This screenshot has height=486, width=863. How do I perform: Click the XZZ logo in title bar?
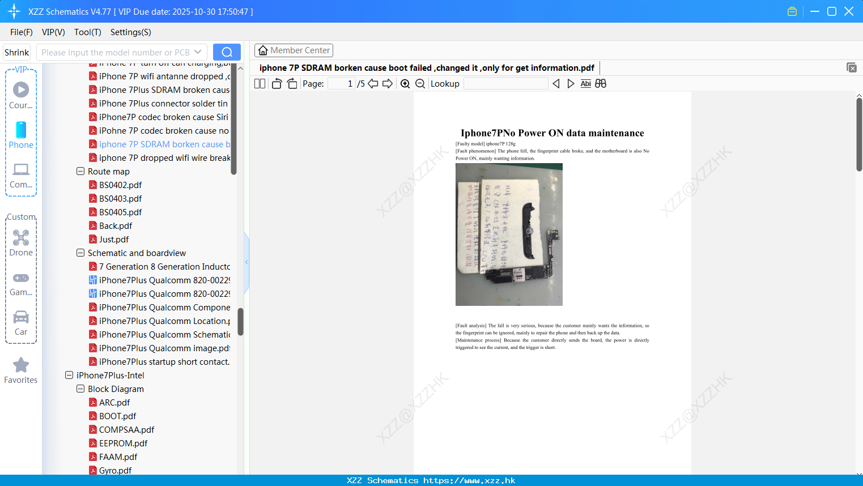[x=14, y=11]
